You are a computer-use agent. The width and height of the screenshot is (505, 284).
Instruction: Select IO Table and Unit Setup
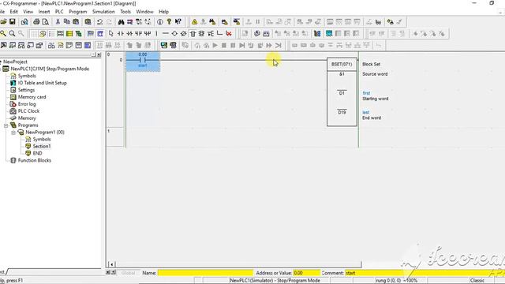[x=42, y=83]
